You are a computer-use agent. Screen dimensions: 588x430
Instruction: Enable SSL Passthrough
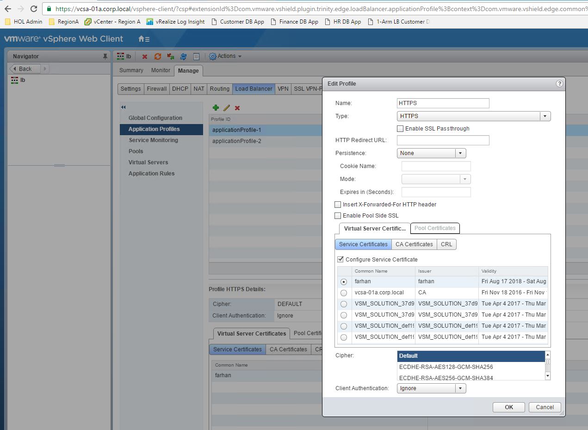coord(401,129)
